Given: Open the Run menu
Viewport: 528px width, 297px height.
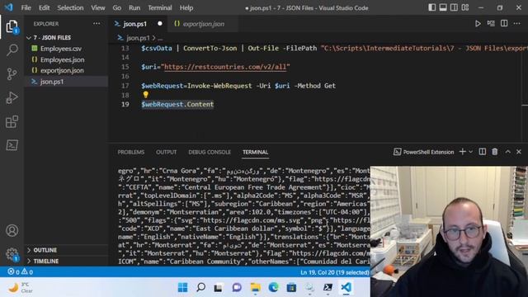Looking at the screenshot, I should [134, 7].
